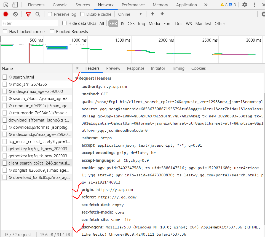Open the Memory panel tab

[160, 5]
